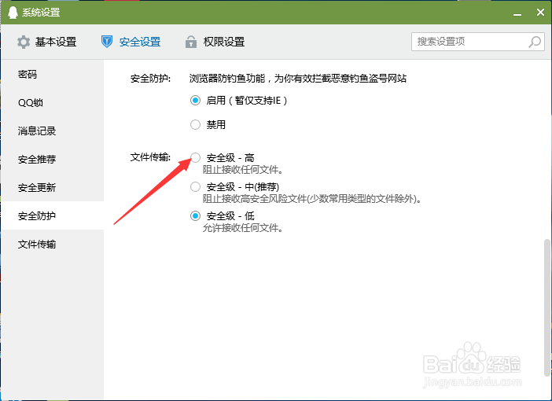Open 消息记录 sidebar section
Image resolution: width=552 pixels, height=401 pixels.
pyautogui.click(x=52, y=131)
